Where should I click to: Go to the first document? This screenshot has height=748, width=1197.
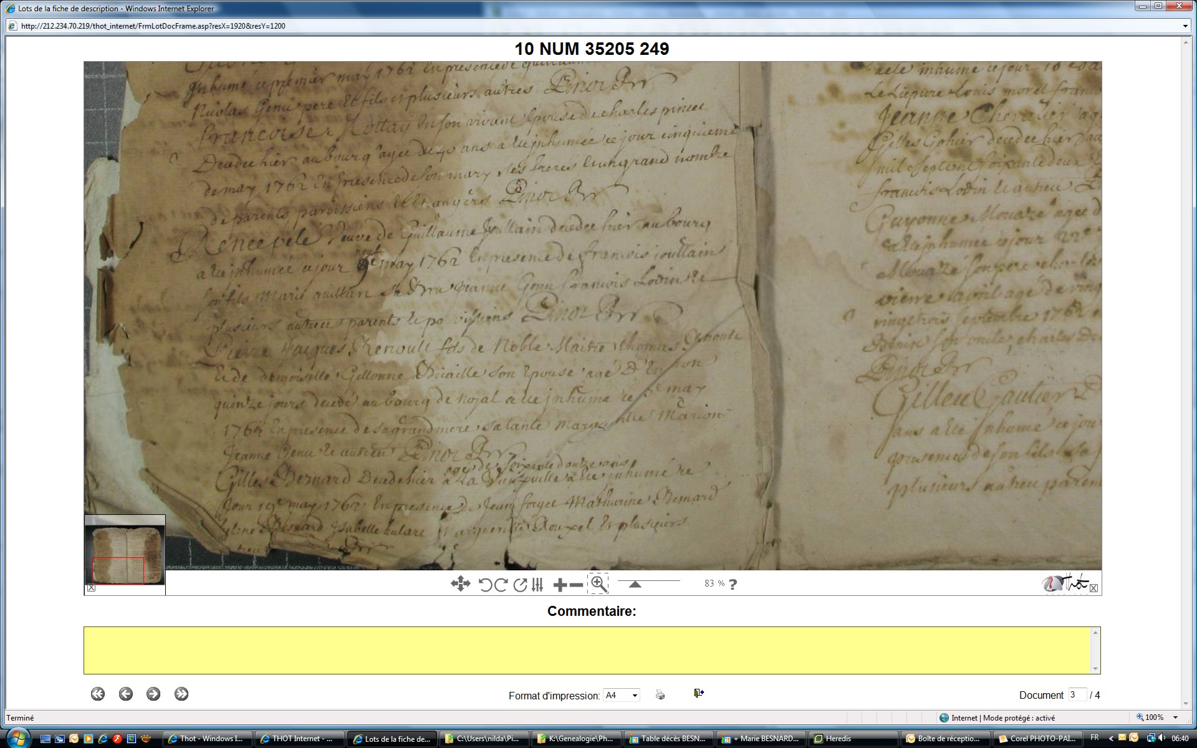click(x=98, y=694)
